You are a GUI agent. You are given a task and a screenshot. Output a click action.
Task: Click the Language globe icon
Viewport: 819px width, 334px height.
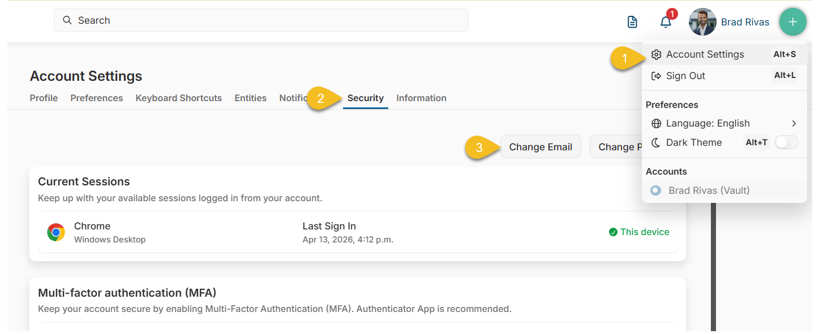pyautogui.click(x=656, y=123)
